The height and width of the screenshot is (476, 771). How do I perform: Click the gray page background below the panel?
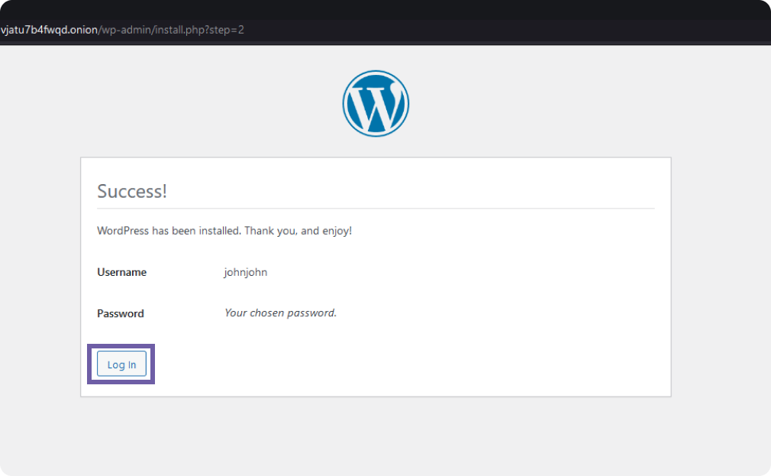[x=376, y=436]
